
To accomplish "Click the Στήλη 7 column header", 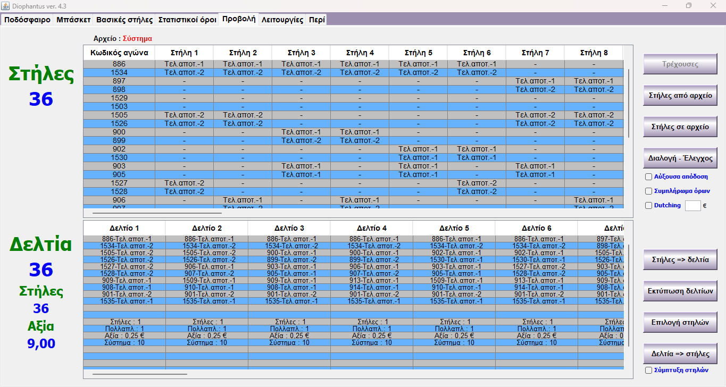I will (536, 53).
